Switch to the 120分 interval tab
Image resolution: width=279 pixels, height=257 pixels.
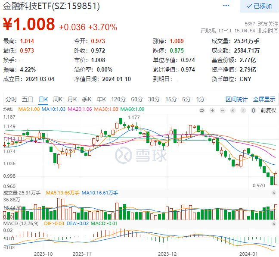pyautogui.click(x=118, y=99)
